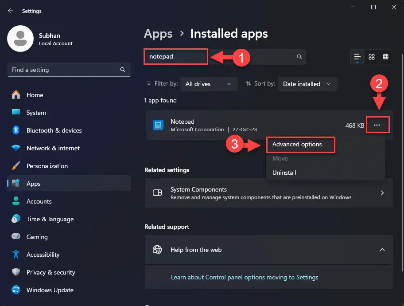Open the Learn about Control panel link
The width and height of the screenshot is (404, 306).
245,277
